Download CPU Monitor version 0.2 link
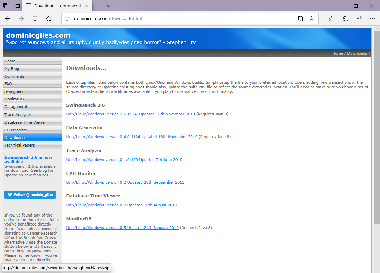Viewport: 380px width, 273px height. (125, 182)
